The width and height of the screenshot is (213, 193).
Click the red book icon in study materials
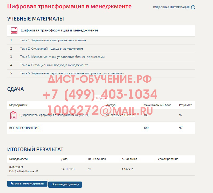pos(14,30)
